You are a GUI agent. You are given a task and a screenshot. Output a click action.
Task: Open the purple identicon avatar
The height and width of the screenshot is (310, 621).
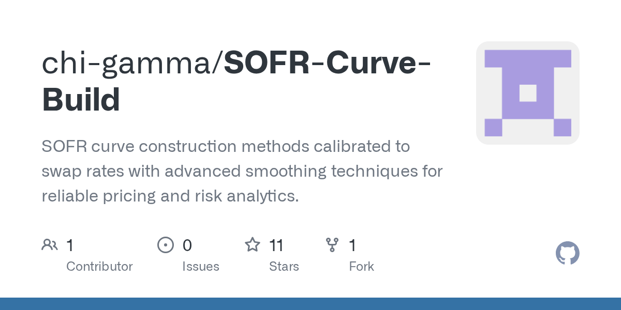pos(528,93)
